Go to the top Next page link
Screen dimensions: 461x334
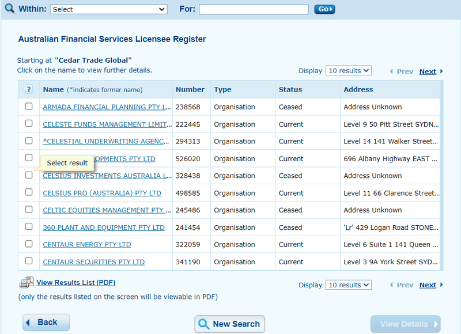click(x=428, y=71)
